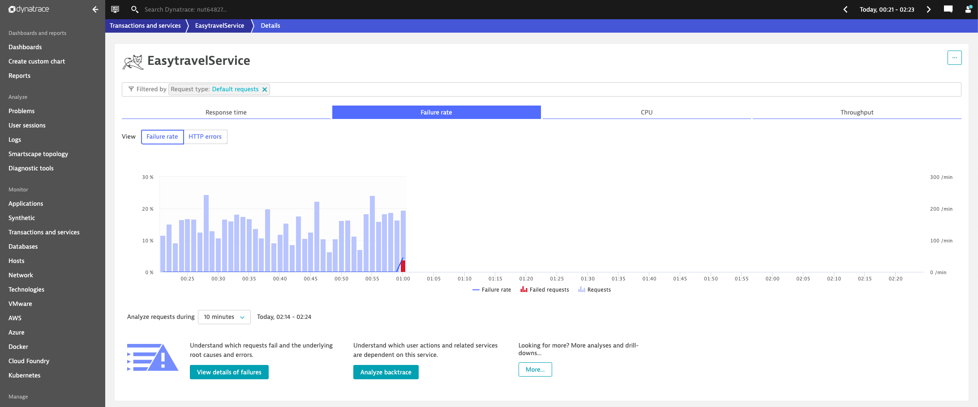Open Logs in sidebar
The image size is (978, 407).
pos(15,140)
